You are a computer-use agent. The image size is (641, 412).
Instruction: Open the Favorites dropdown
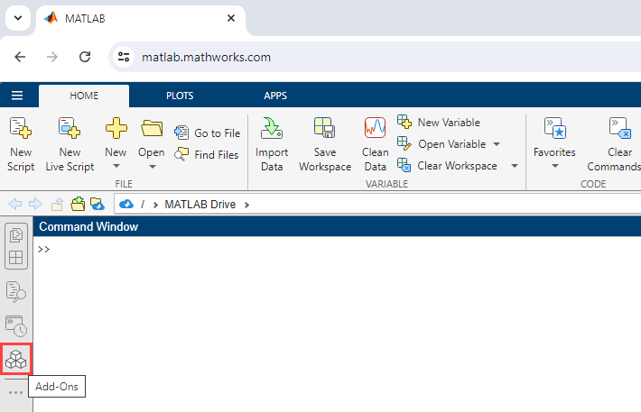coord(554,166)
